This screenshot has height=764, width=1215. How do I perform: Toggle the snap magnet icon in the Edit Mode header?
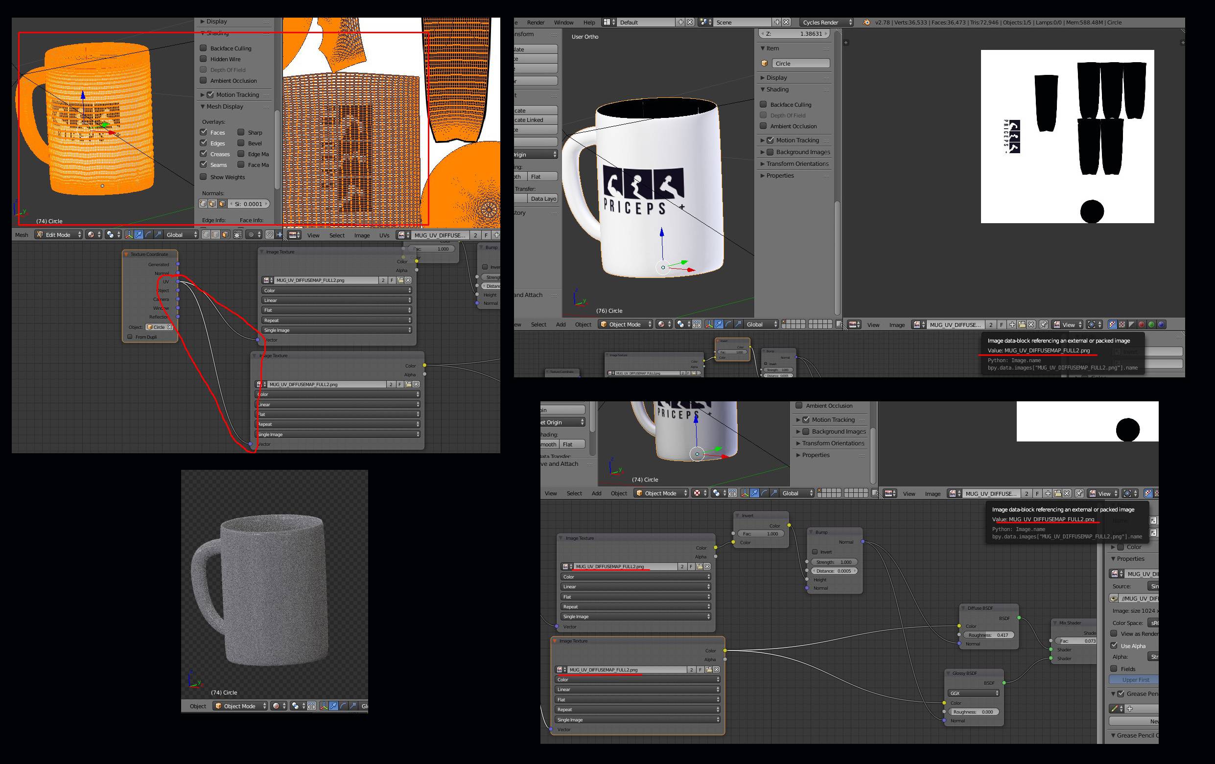click(269, 234)
